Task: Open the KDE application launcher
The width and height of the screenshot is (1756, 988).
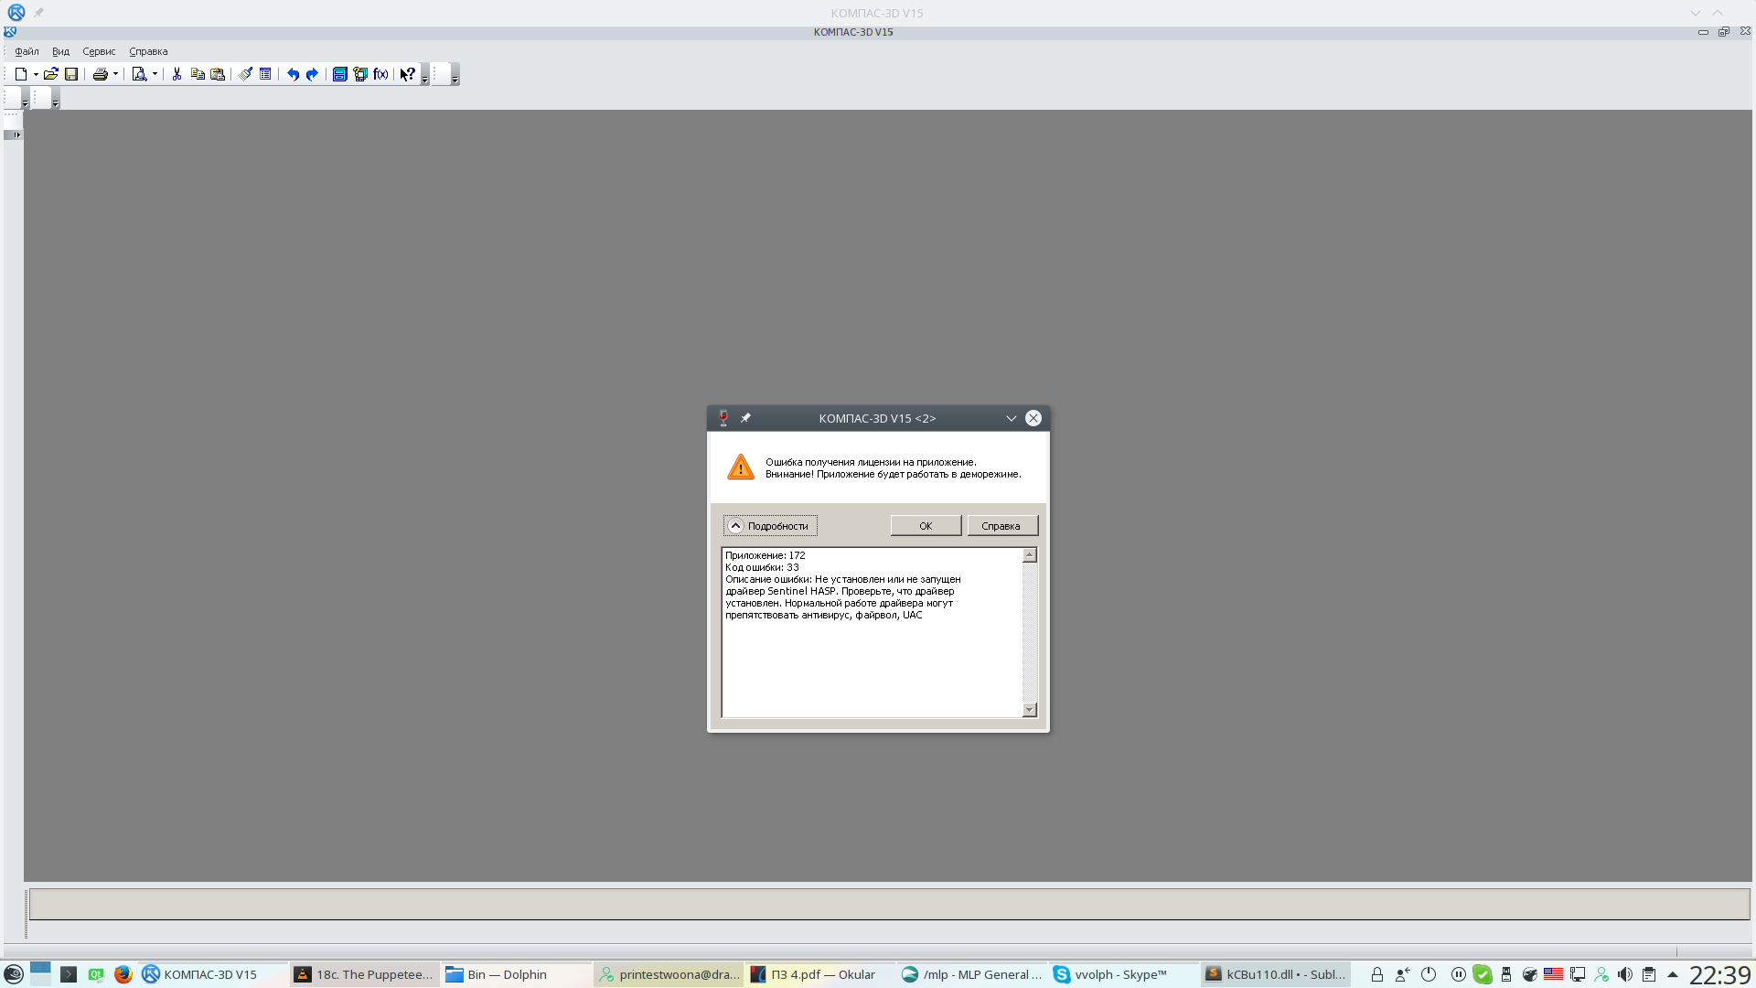Action: (14, 974)
